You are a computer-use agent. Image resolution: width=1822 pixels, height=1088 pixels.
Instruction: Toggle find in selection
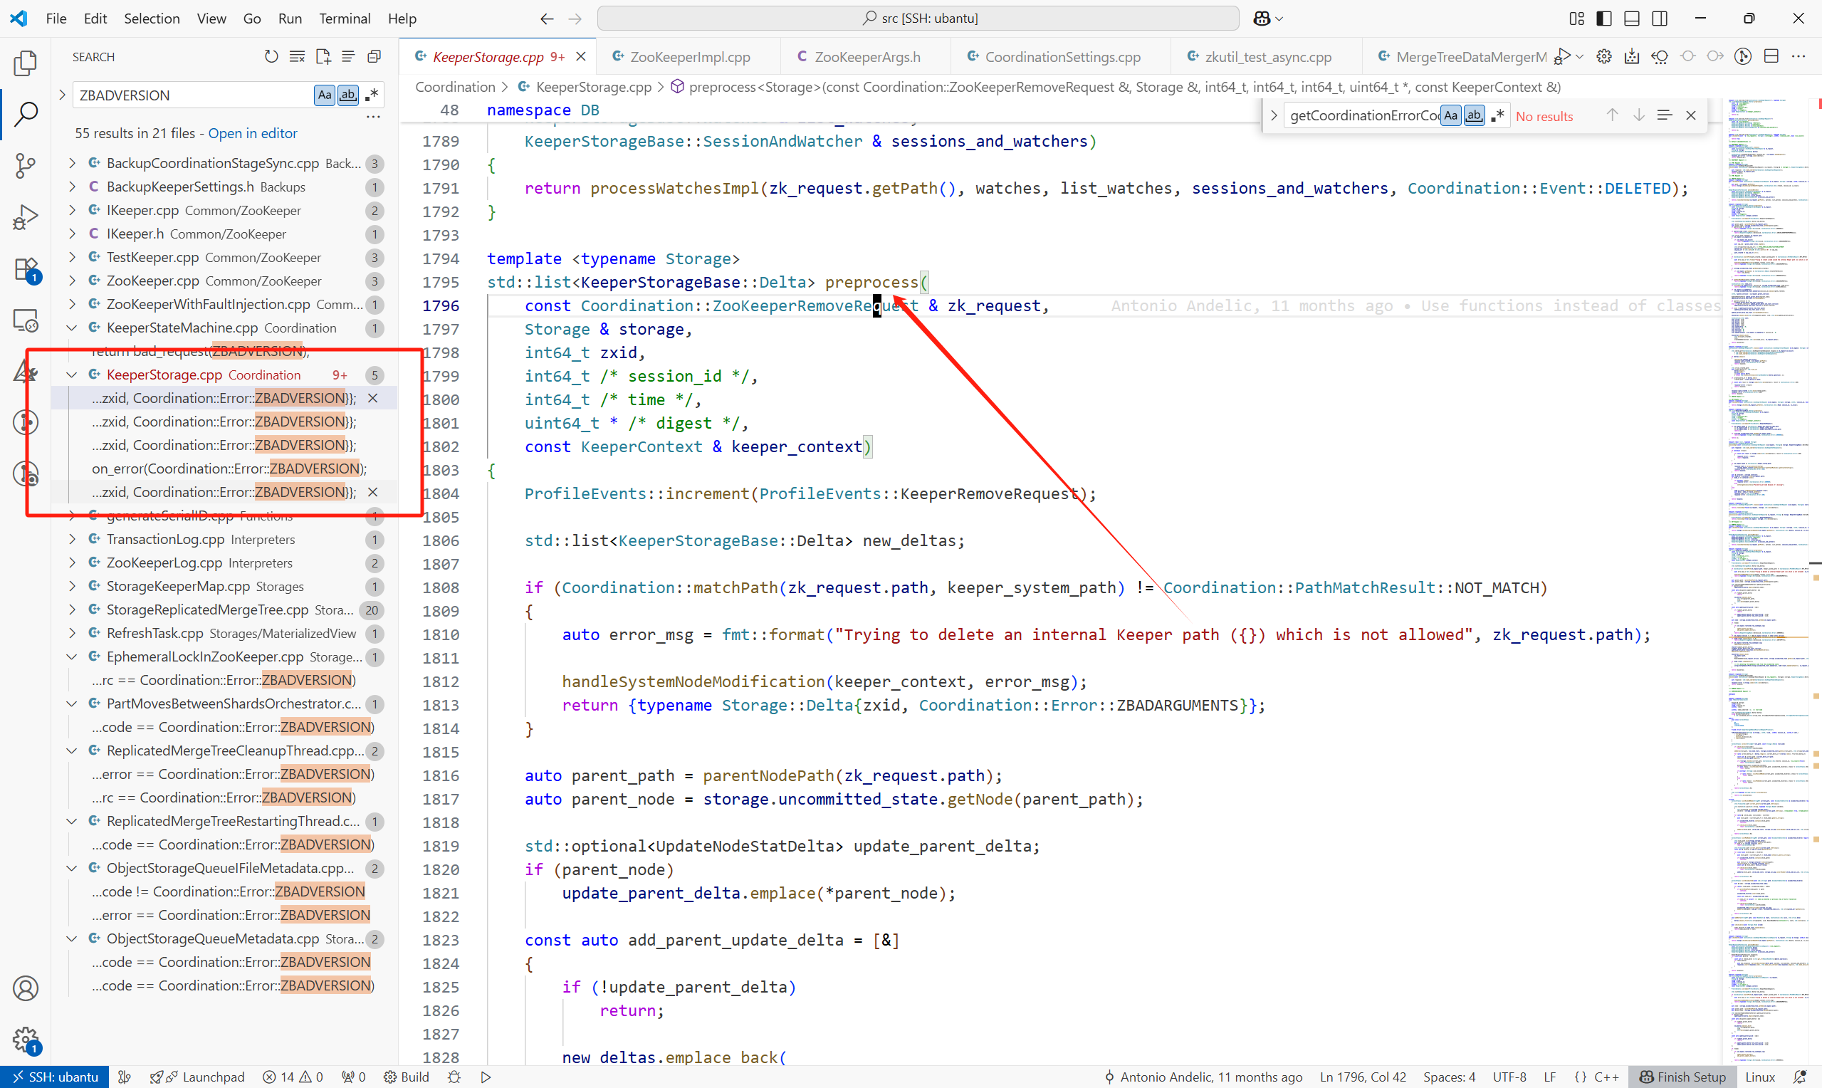1665,115
